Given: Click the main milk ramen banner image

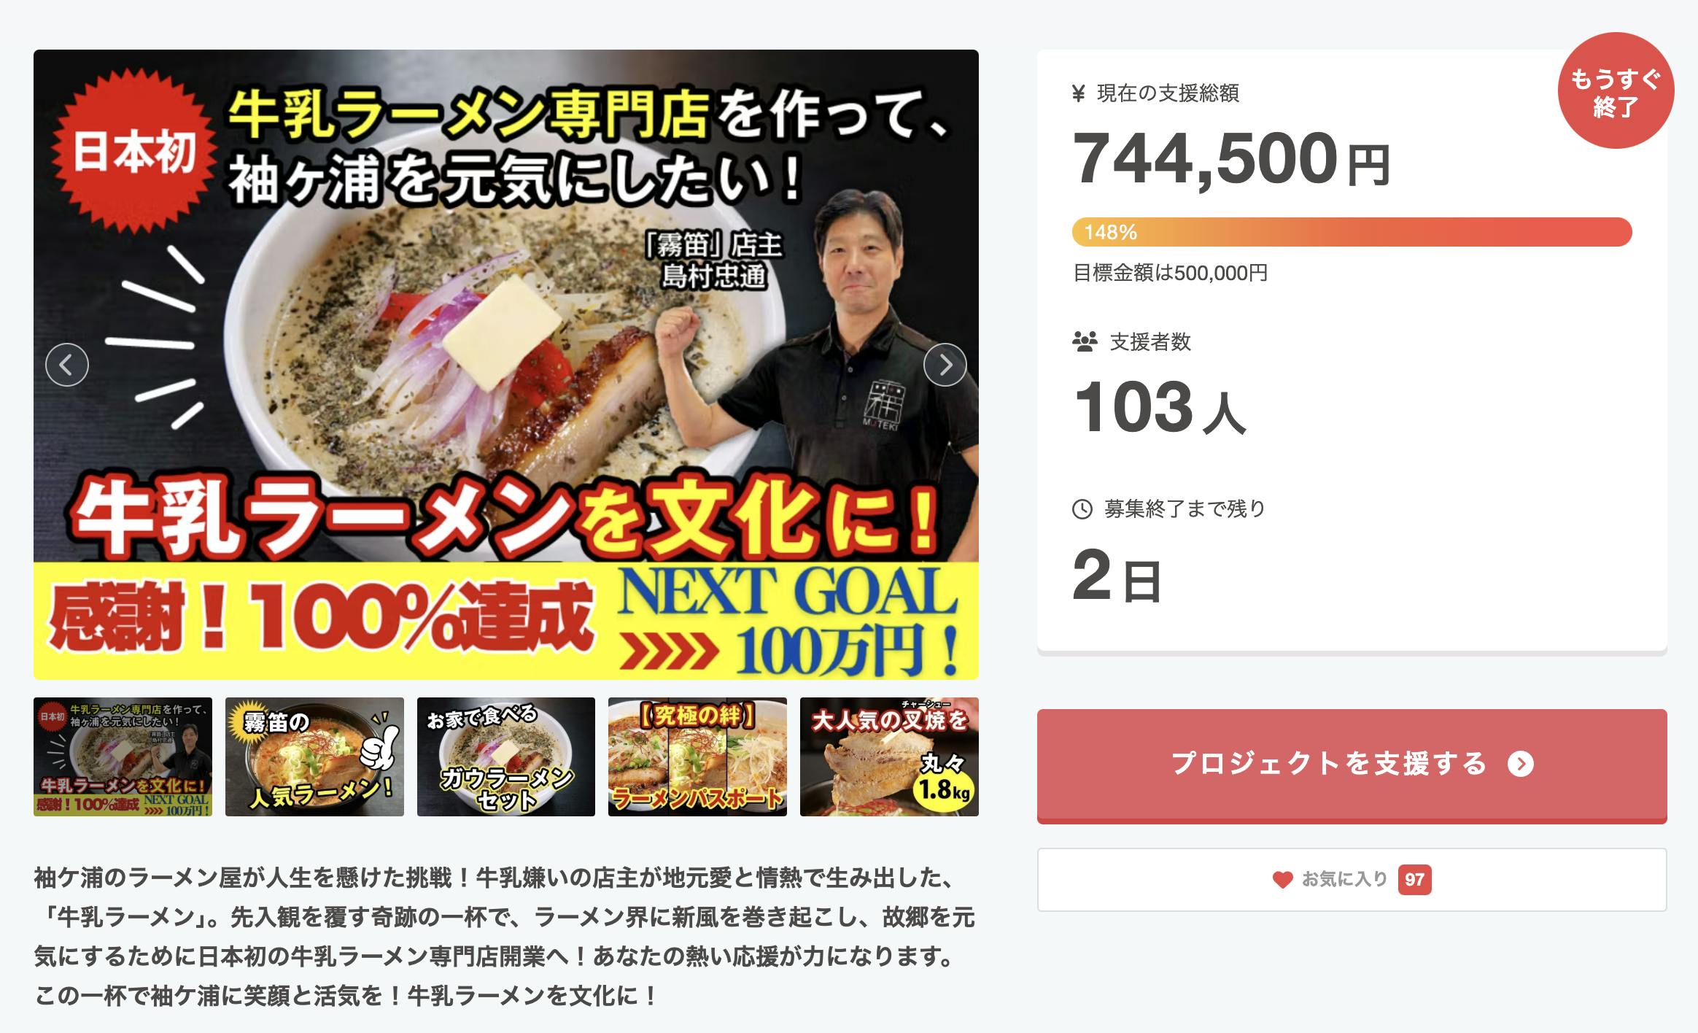Looking at the screenshot, I should (x=506, y=365).
